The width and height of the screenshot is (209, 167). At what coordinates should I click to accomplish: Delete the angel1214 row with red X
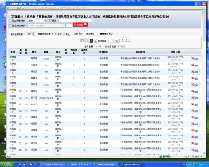click(x=192, y=97)
